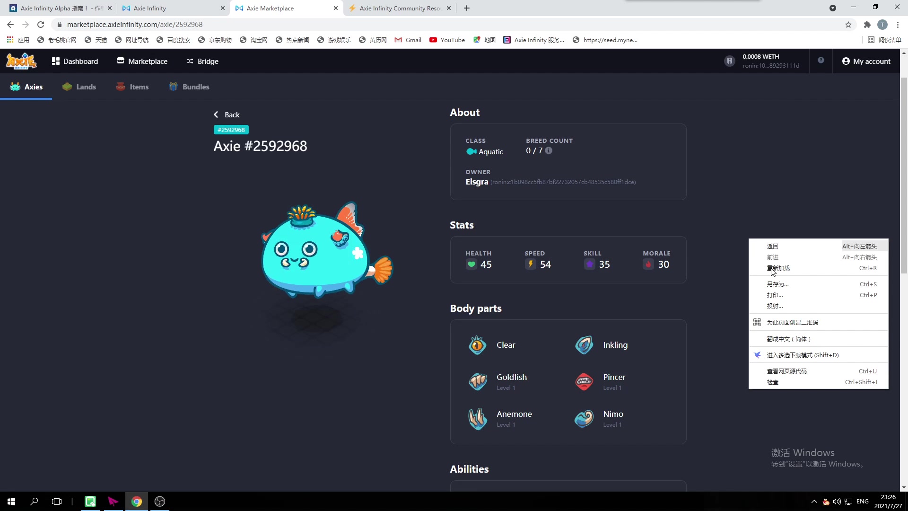908x511 pixels.
Task: Click the Ronin wallet icon
Action: (730, 61)
